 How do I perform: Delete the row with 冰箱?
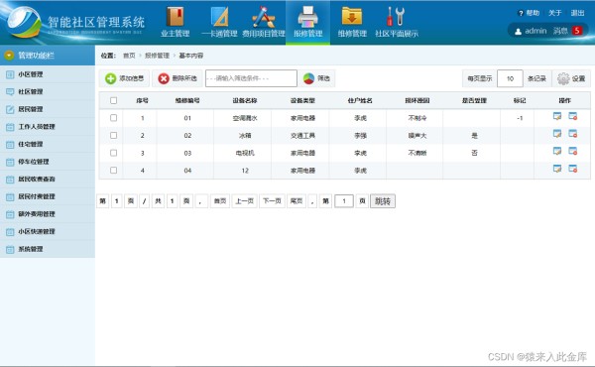tap(572, 134)
